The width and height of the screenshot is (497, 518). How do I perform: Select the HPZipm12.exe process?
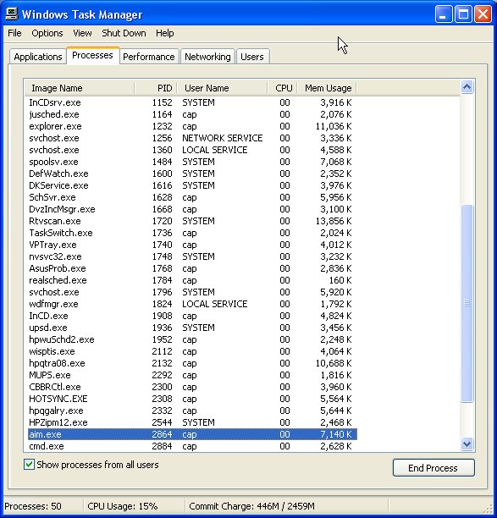click(192, 422)
